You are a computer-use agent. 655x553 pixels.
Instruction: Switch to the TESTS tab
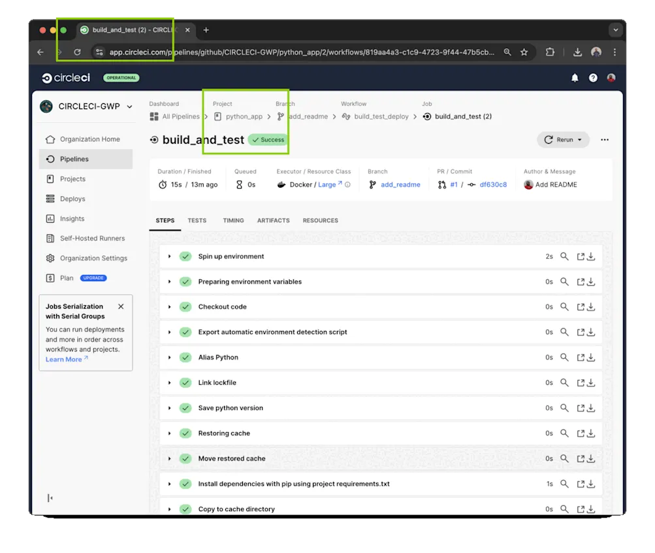tap(197, 220)
